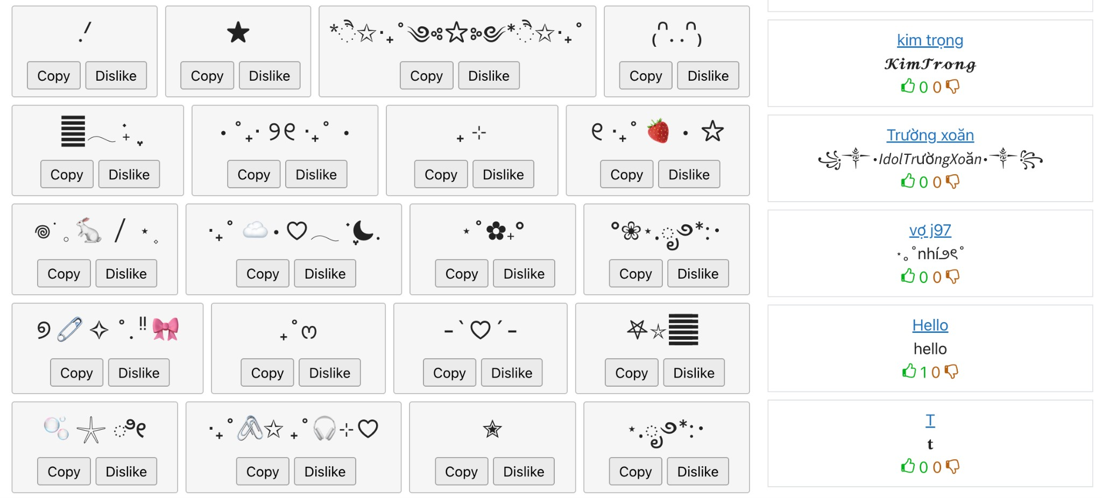The image size is (1102, 498).
Task: Thumbs-up the bold 't' nickname
Action: pos(908,466)
